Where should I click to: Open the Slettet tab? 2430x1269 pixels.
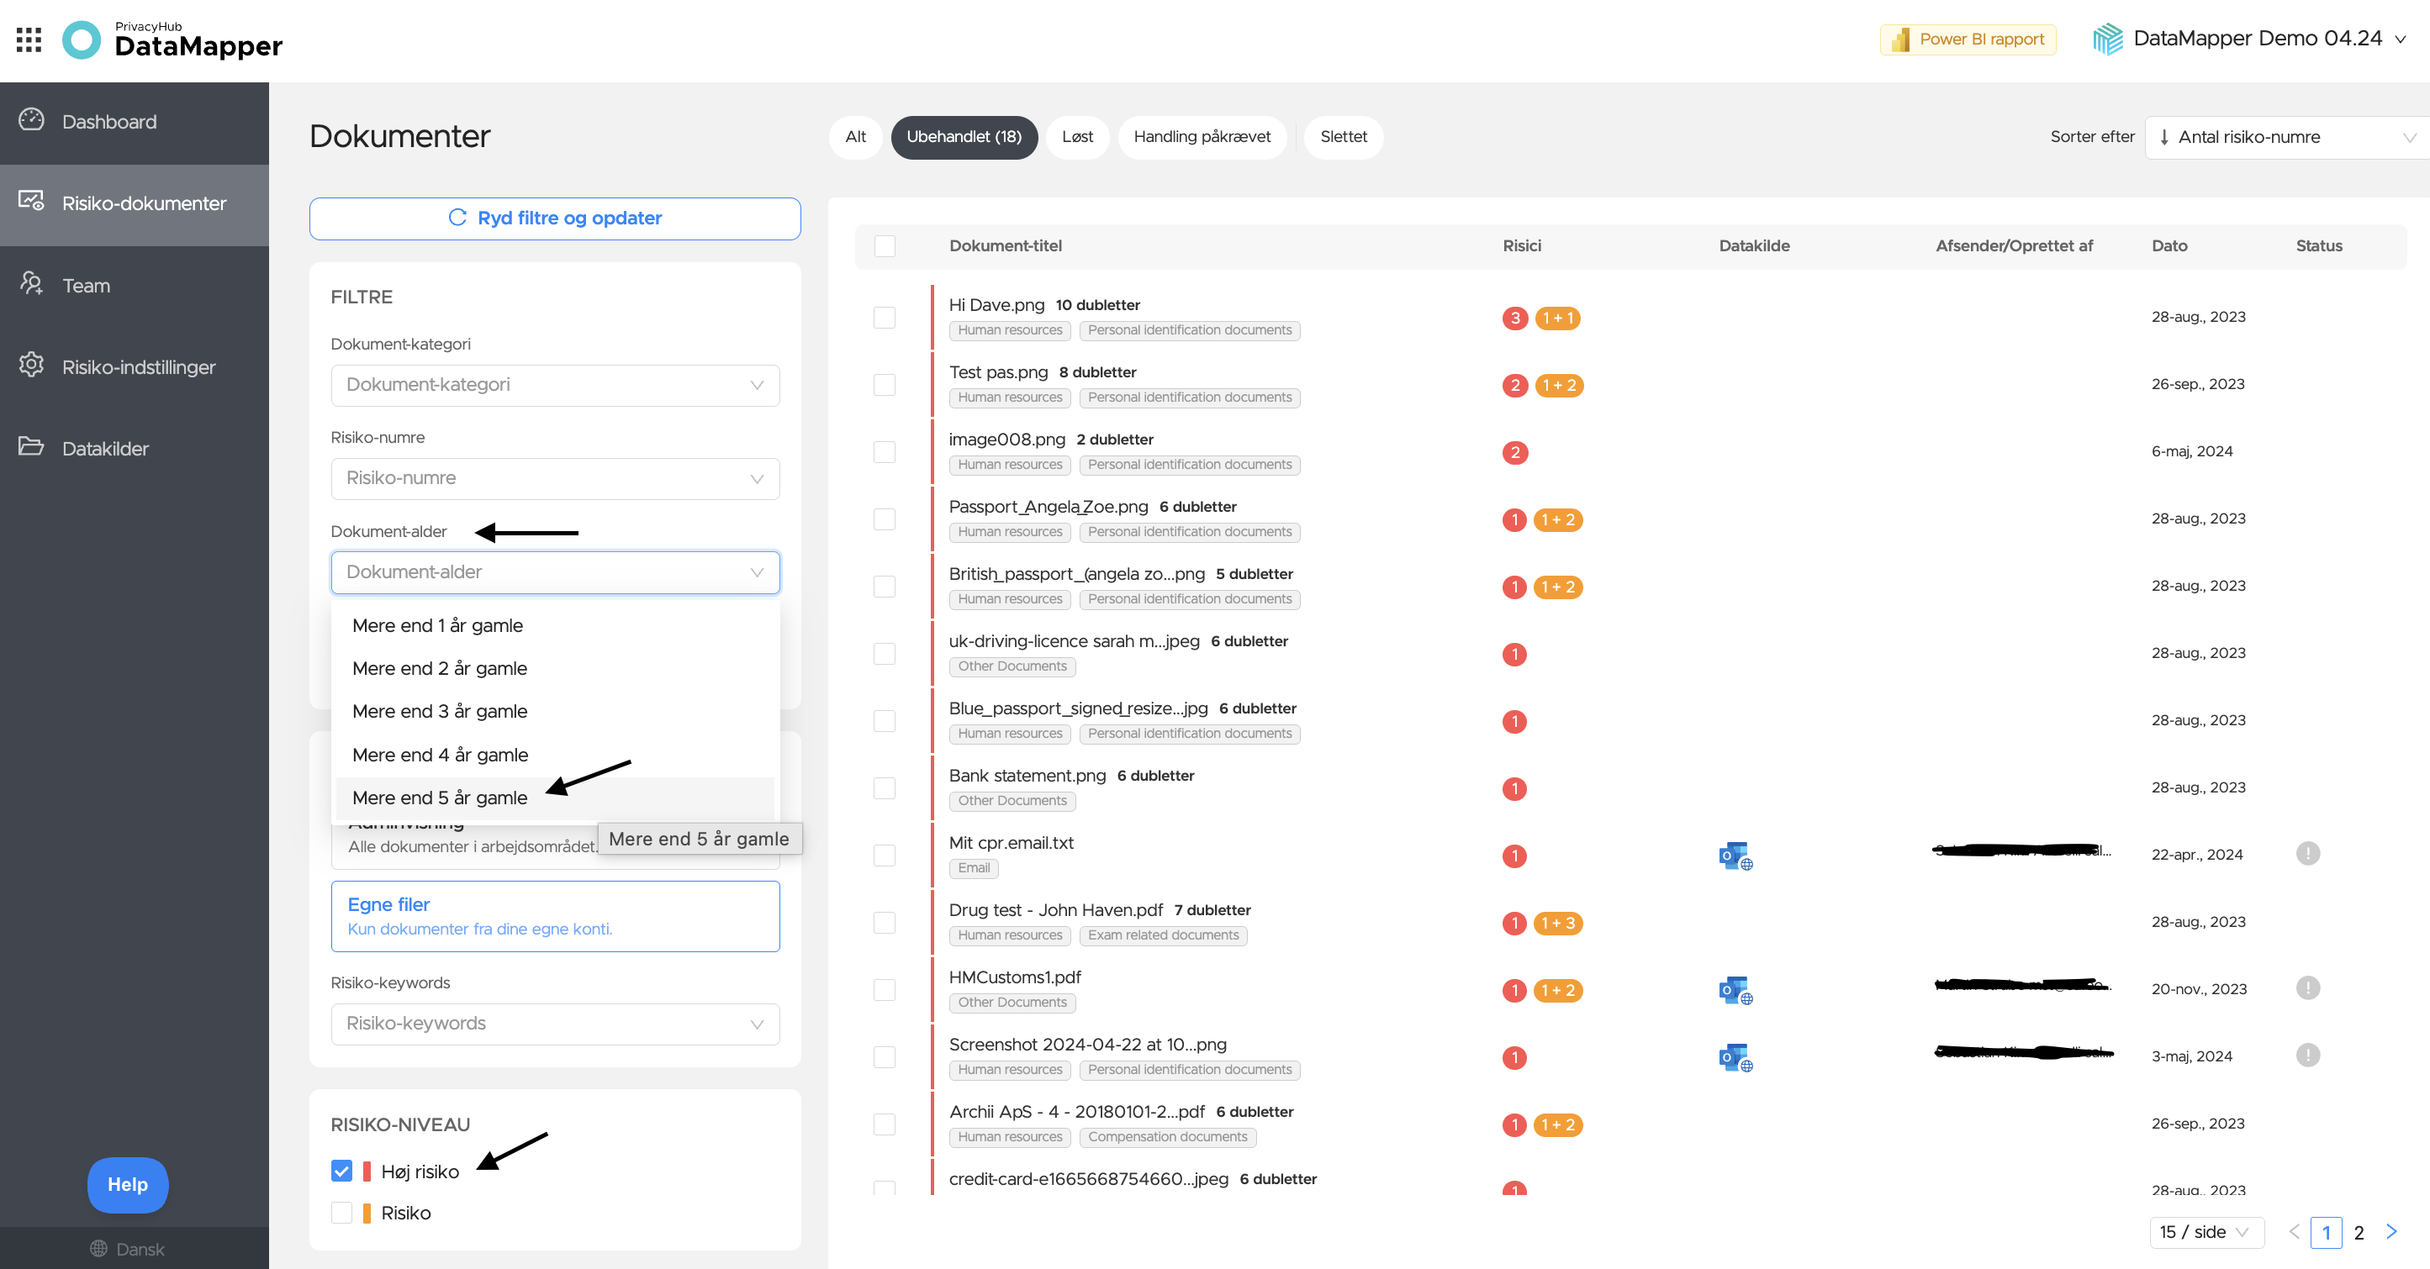1344,138
